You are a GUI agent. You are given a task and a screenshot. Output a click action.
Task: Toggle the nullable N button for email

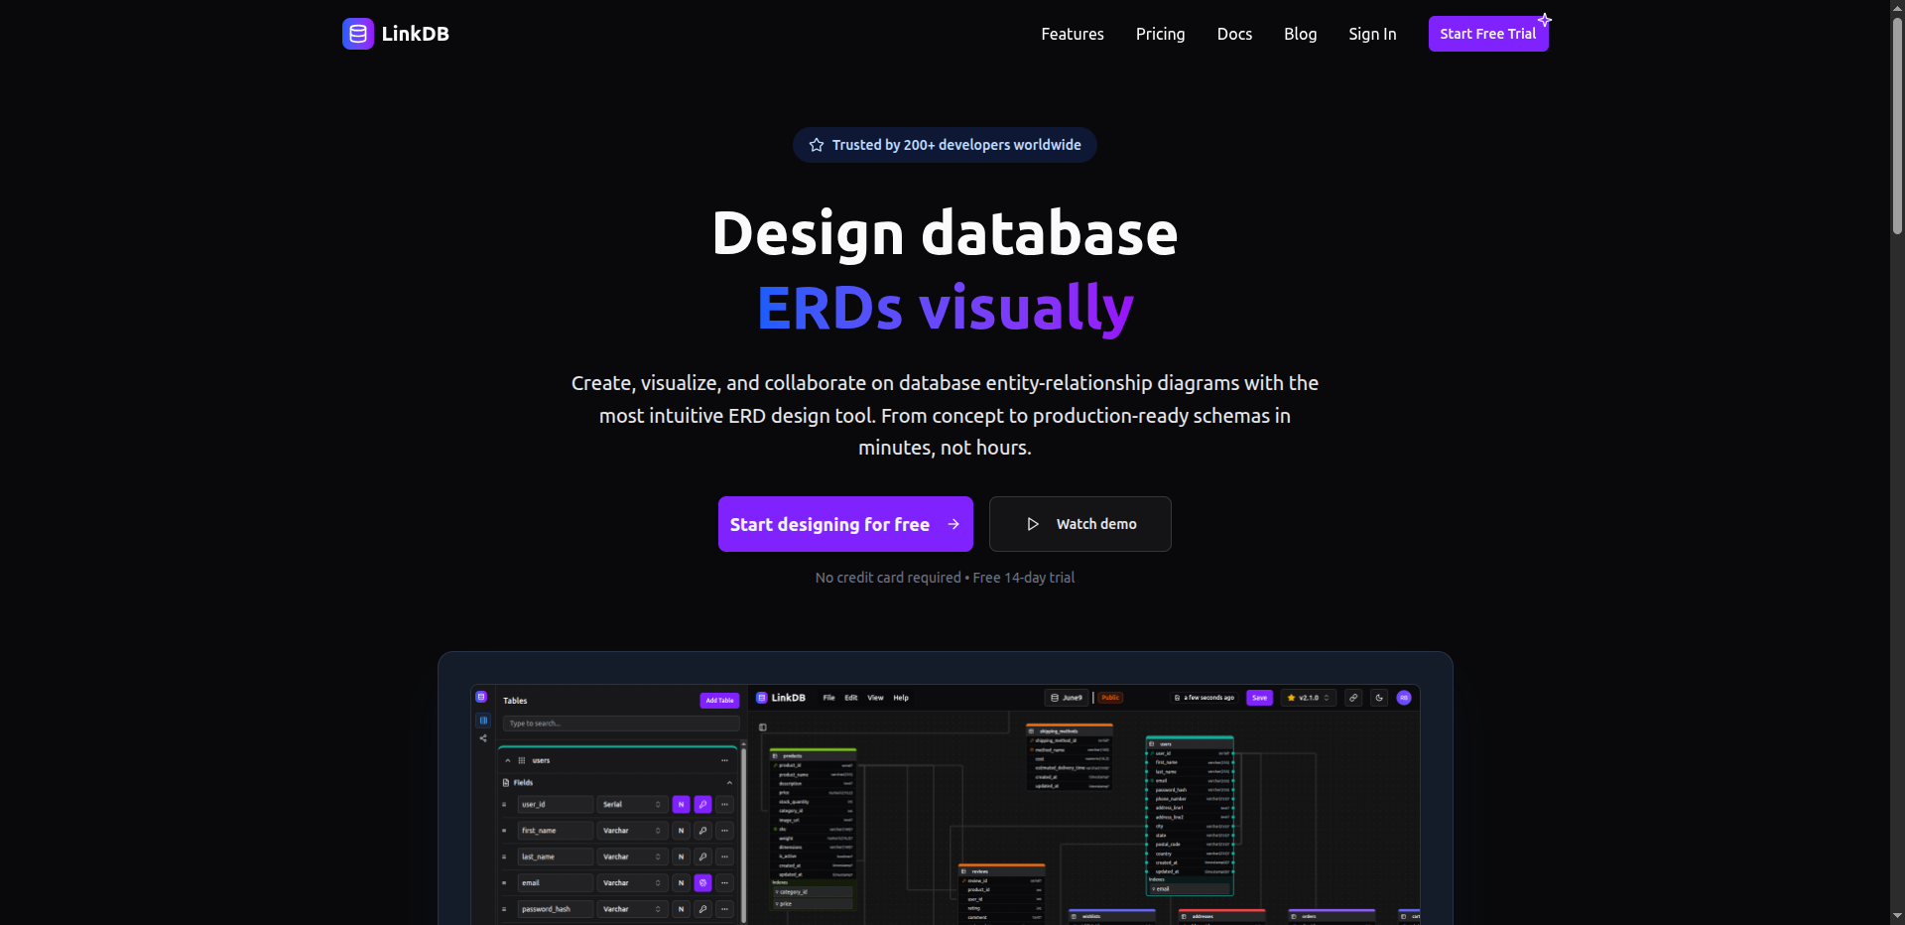(x=681, y=882)
